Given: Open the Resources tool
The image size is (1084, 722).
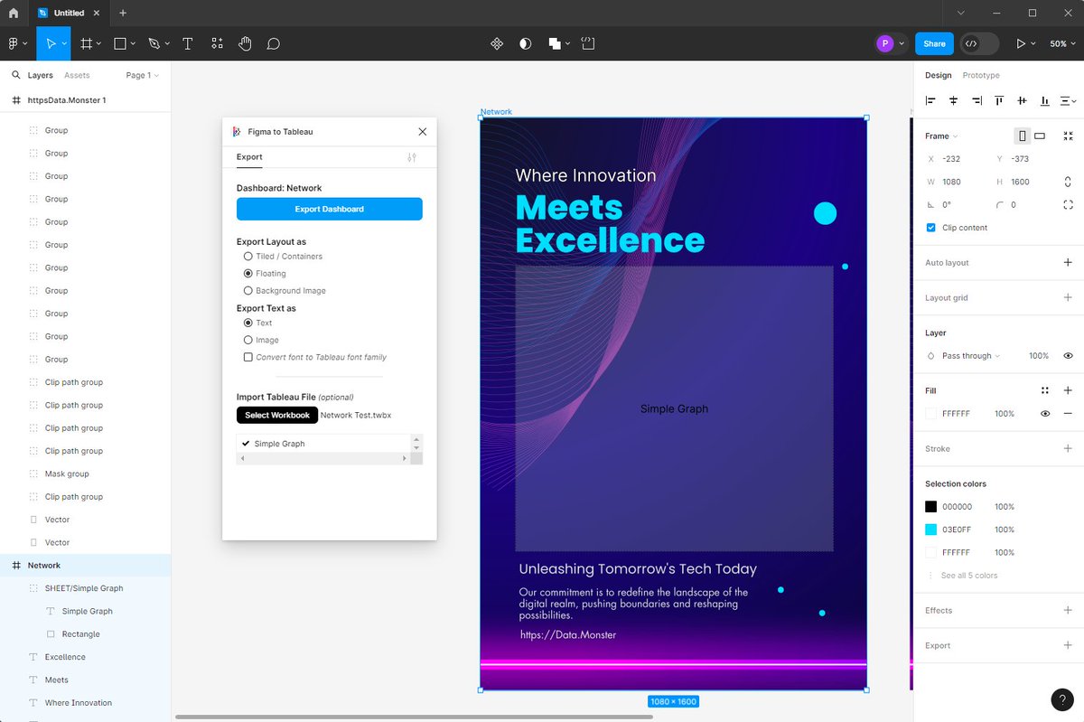Looking at the screenshot, I should pos(217,43).
